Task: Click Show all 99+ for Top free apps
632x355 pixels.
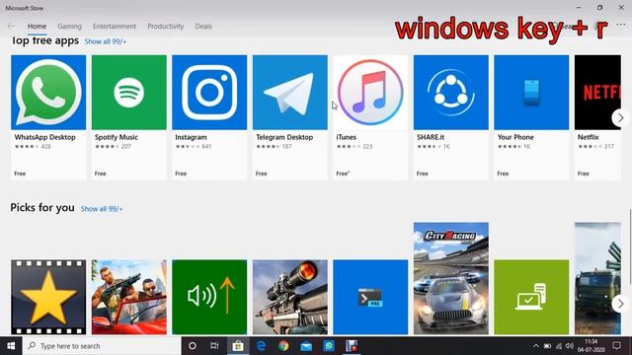Action: (x=106, y=41)
